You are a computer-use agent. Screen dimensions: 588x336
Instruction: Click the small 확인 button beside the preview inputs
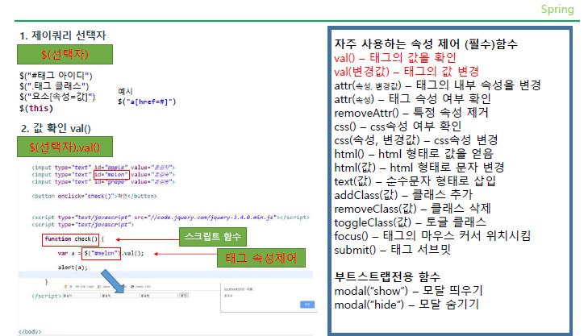pos(183,296)
